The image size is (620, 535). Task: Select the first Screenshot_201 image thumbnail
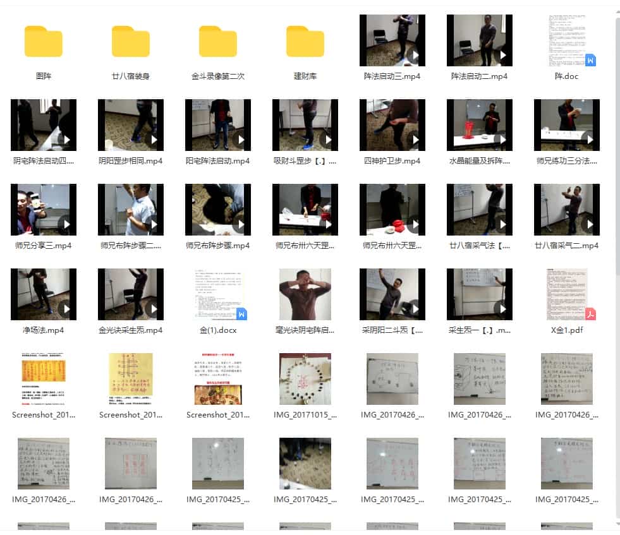(44, 379)
